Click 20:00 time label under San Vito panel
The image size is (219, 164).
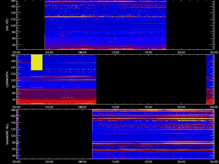click(x=181, y=52)
